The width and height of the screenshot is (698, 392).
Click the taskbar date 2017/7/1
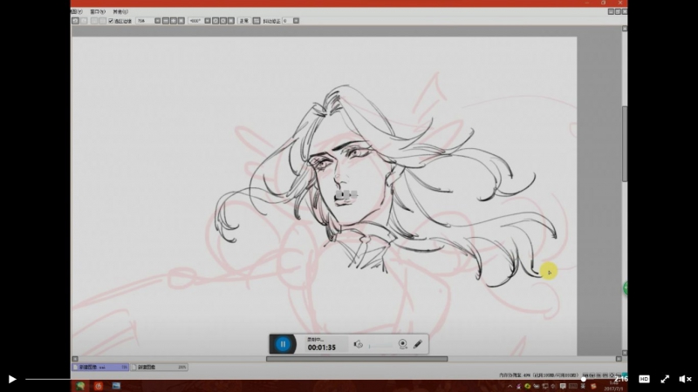pyautogui.click(x=614, y=389)
